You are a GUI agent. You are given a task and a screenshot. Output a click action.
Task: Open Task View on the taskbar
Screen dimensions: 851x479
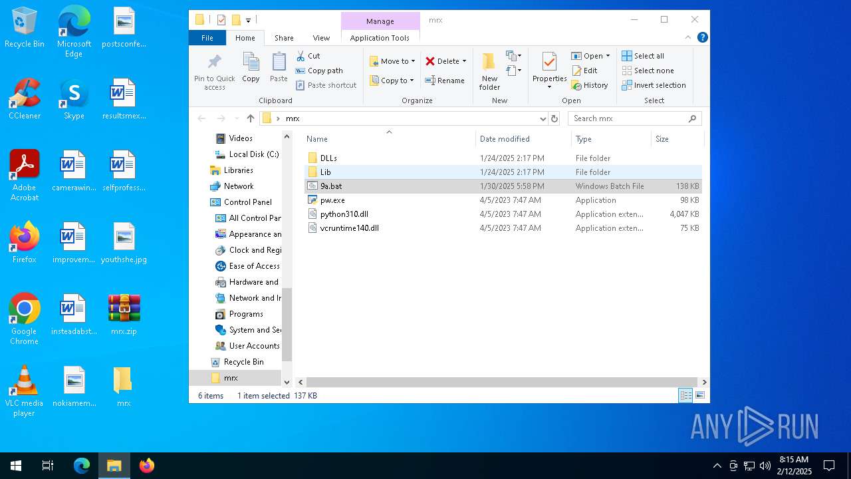pyautogui.click(x=48, y=466)
